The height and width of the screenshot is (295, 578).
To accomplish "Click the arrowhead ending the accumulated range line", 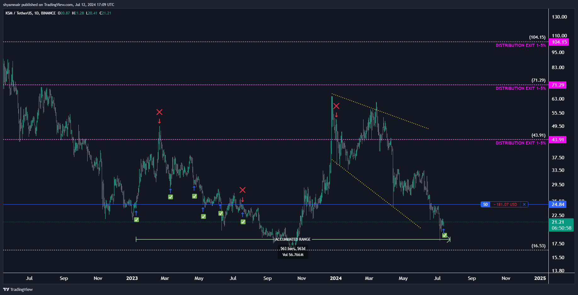I will [x=449, y=239].
